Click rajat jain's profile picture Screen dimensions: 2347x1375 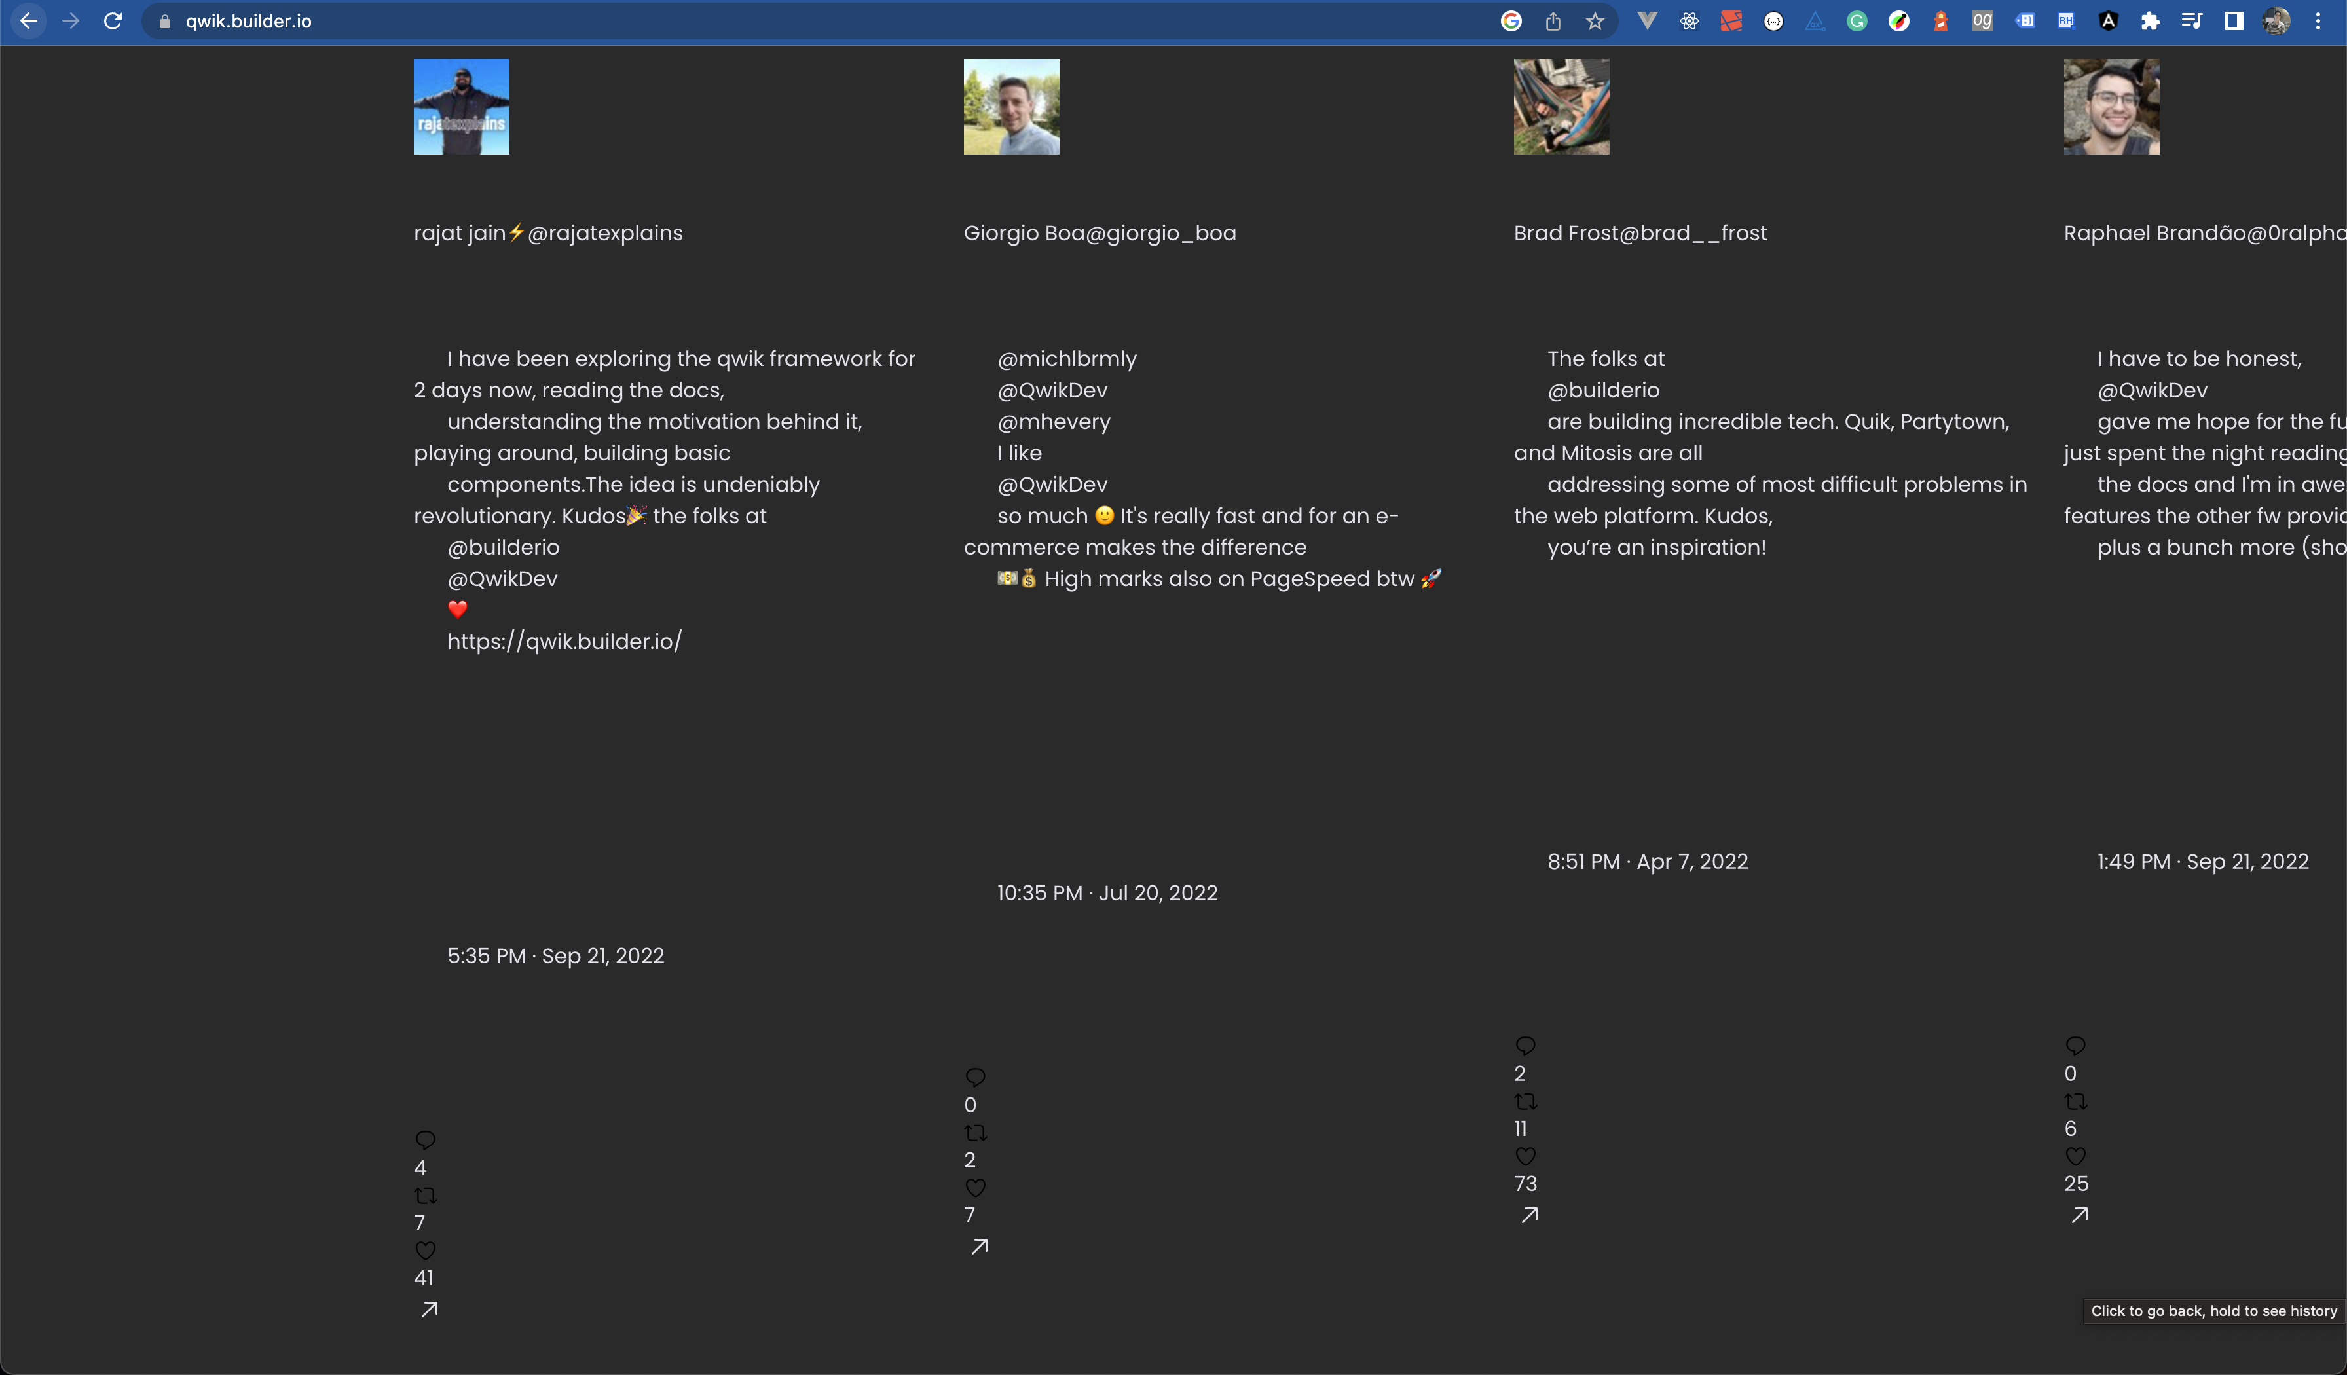(461, 107)
